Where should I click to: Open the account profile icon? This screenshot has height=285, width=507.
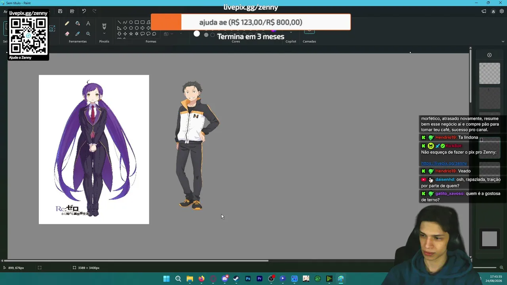pyautogui.click(x=493, y=11)
